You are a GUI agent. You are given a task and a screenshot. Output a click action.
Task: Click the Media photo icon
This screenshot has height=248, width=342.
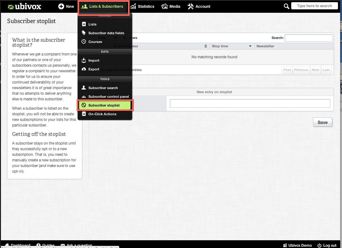164,6
